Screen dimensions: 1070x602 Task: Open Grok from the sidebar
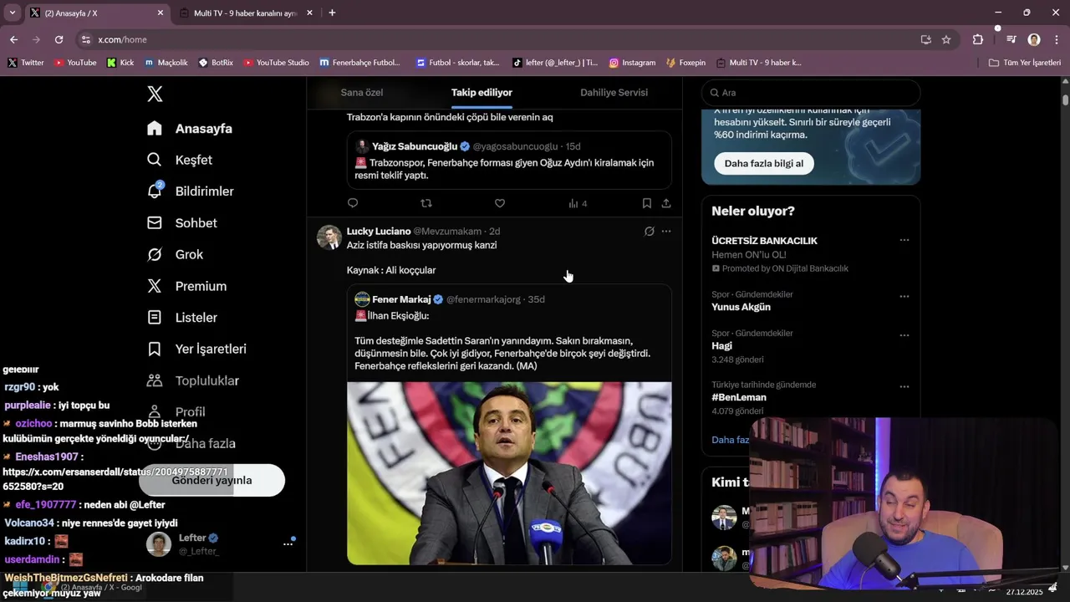click(155, 255)
